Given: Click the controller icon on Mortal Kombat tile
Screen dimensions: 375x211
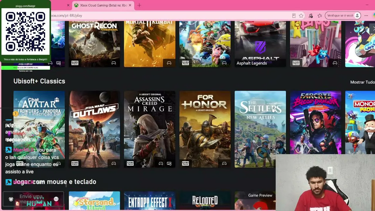Looking at the screenshot, I should click(169, 63).
